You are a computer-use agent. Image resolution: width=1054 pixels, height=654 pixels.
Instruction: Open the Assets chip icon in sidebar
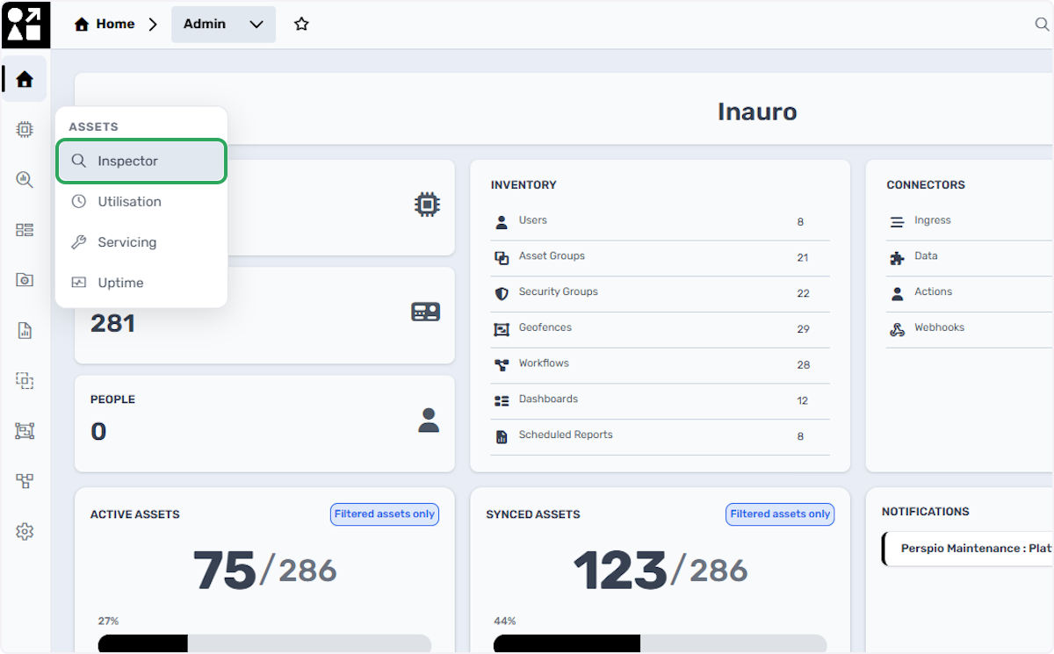(25, 130)
